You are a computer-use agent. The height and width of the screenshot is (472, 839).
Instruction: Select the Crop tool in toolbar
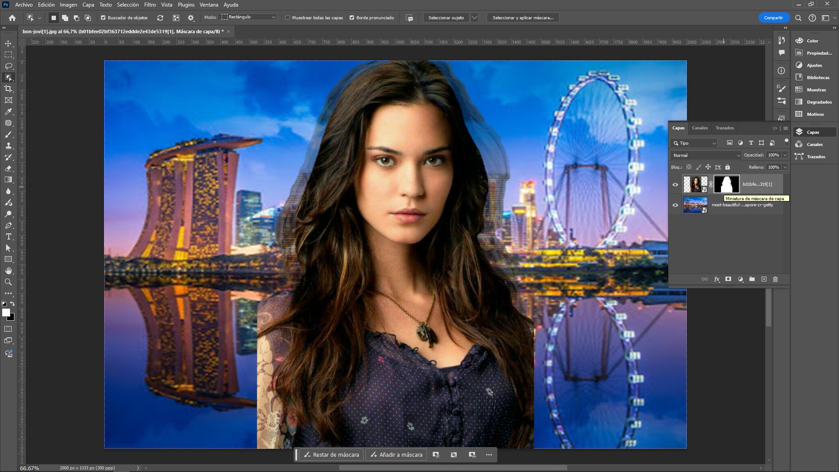click(x=8, y=89)
